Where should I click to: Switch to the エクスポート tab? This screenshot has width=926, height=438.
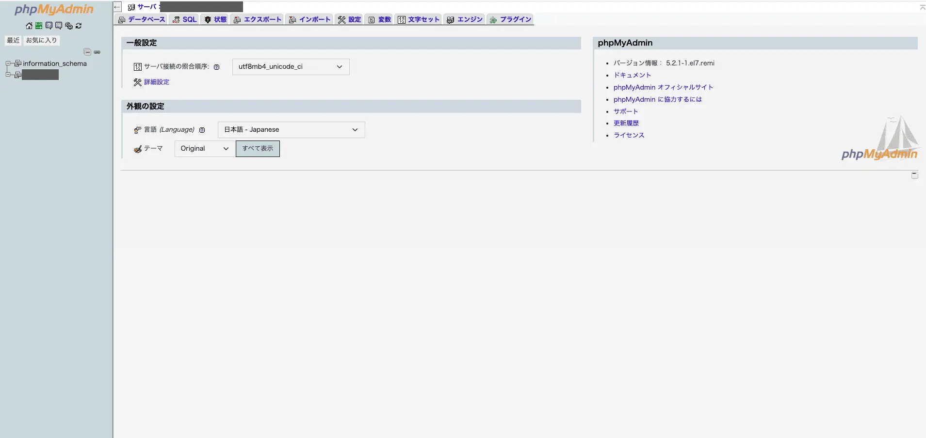click(257, 19)
